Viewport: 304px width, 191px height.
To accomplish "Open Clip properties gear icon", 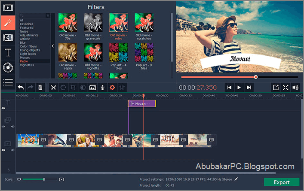I will [x=112, y=88].
